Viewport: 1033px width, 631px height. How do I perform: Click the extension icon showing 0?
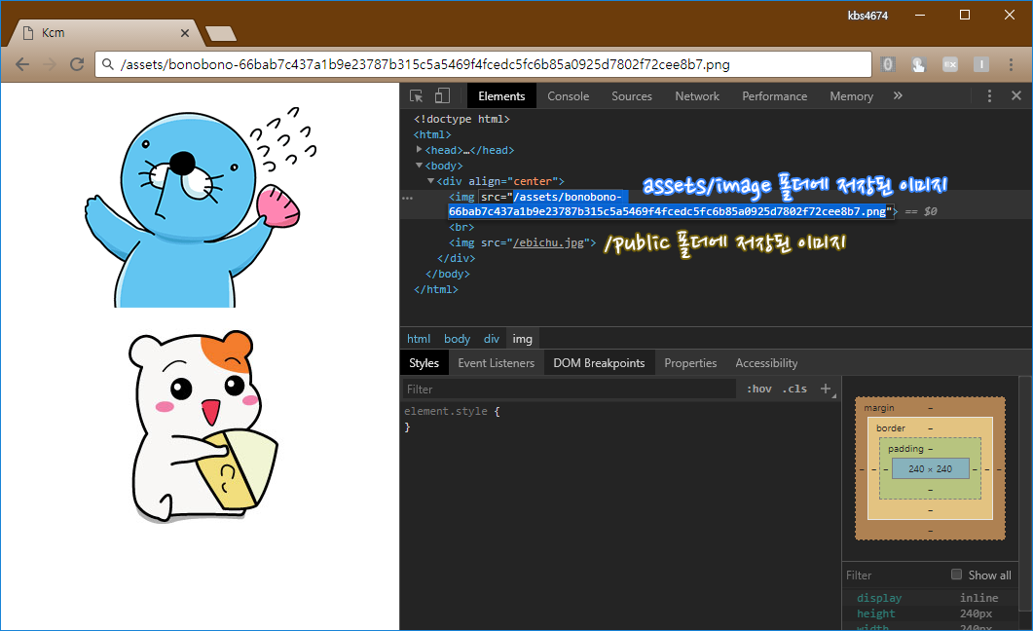[888, 64]
